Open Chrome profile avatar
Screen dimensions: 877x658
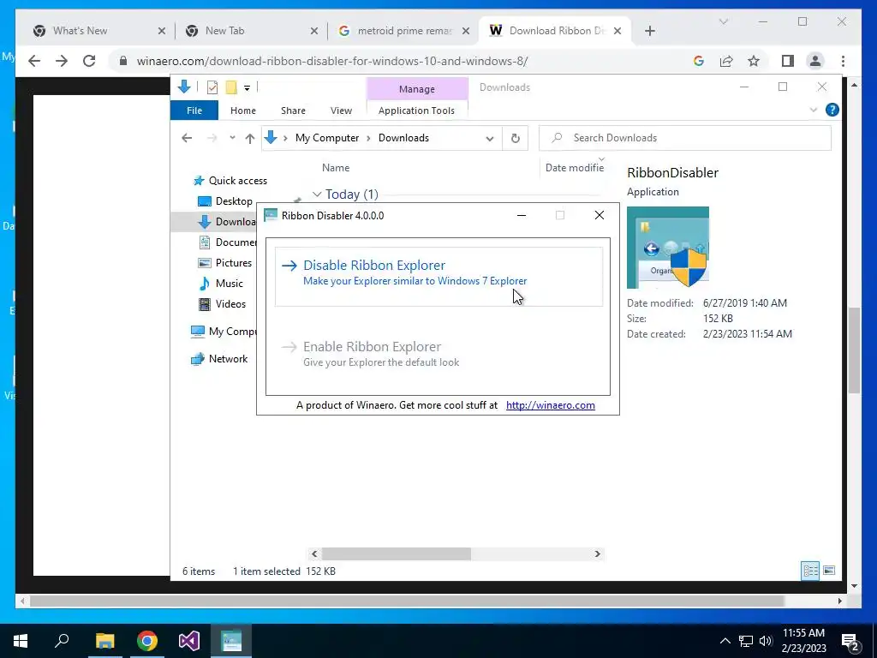click(x=815, y=61)
